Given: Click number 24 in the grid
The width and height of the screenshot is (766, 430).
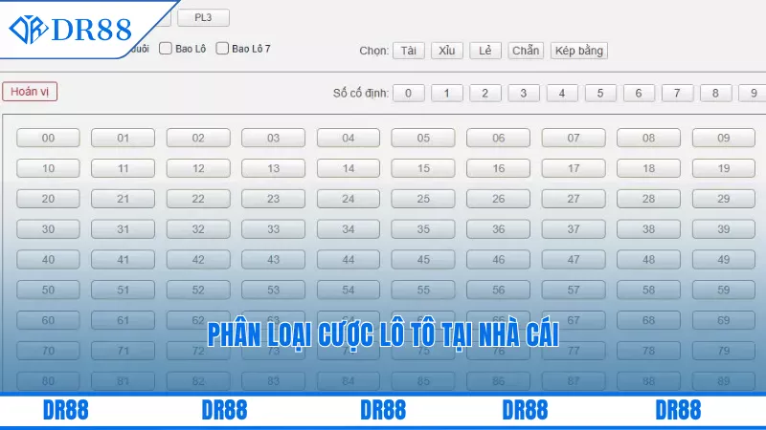Looking at the screenshot, I should pyautogui.click(x=349, y=199).
